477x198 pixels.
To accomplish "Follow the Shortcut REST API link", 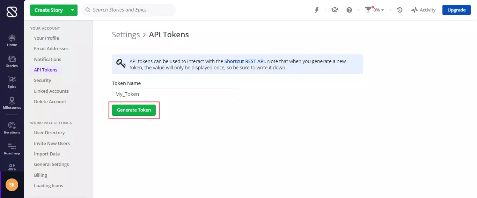I will (244, 61).
